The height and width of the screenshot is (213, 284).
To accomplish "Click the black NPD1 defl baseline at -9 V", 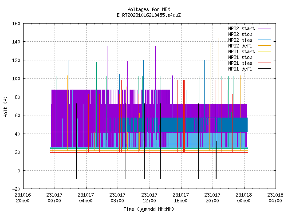I will (149, 179).
